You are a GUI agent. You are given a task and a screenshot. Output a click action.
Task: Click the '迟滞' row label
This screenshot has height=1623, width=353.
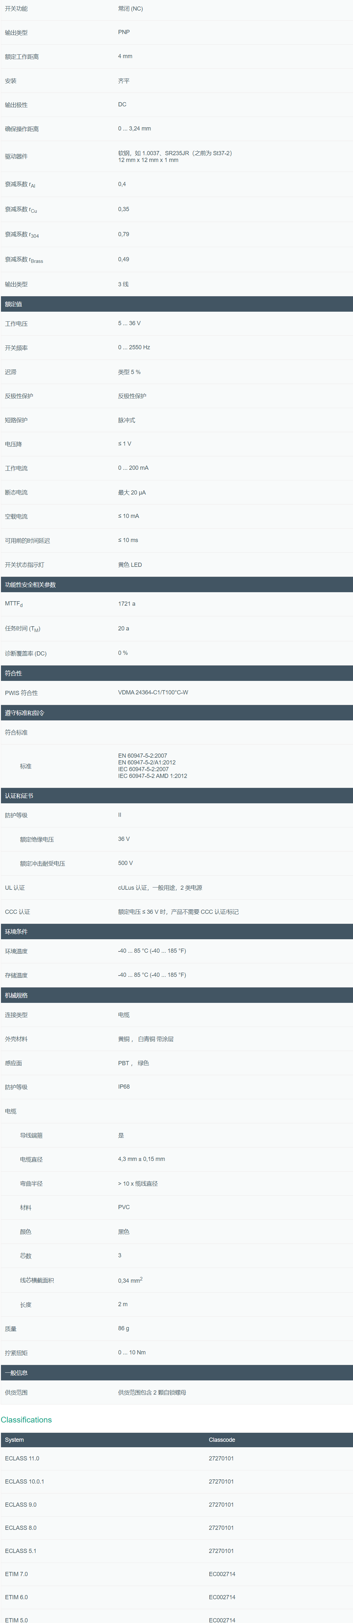pos(11,372)
